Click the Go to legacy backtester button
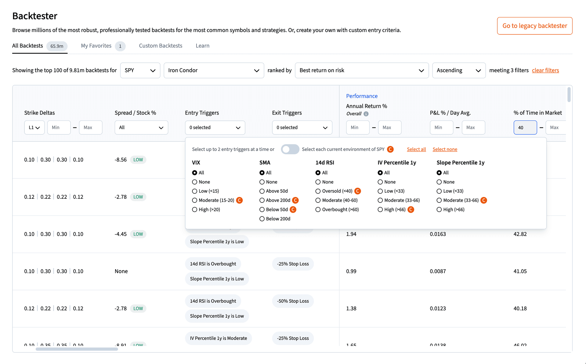 [534, 26]
